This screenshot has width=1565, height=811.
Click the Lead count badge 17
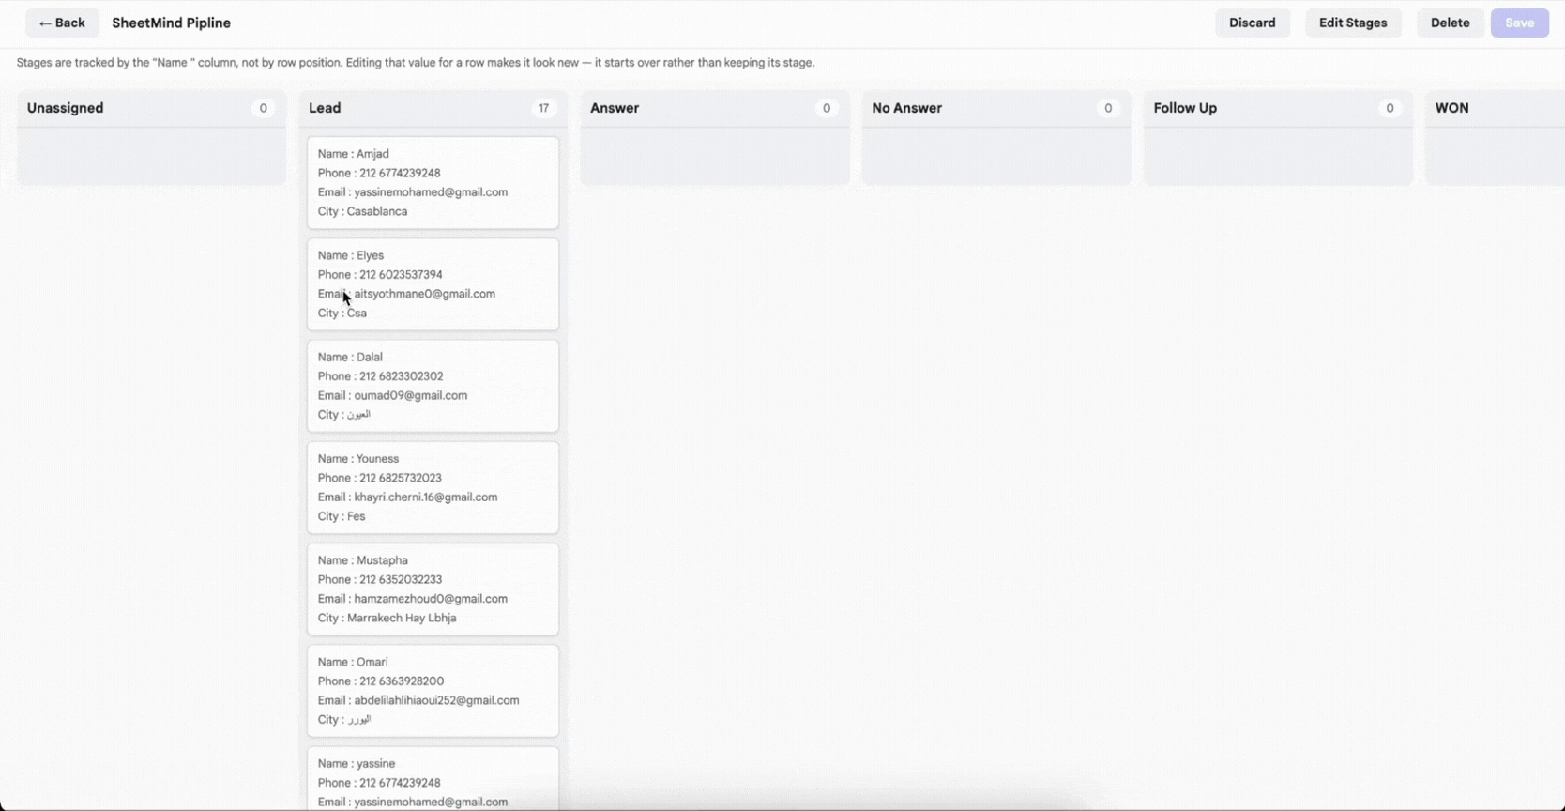coord(543,108)
